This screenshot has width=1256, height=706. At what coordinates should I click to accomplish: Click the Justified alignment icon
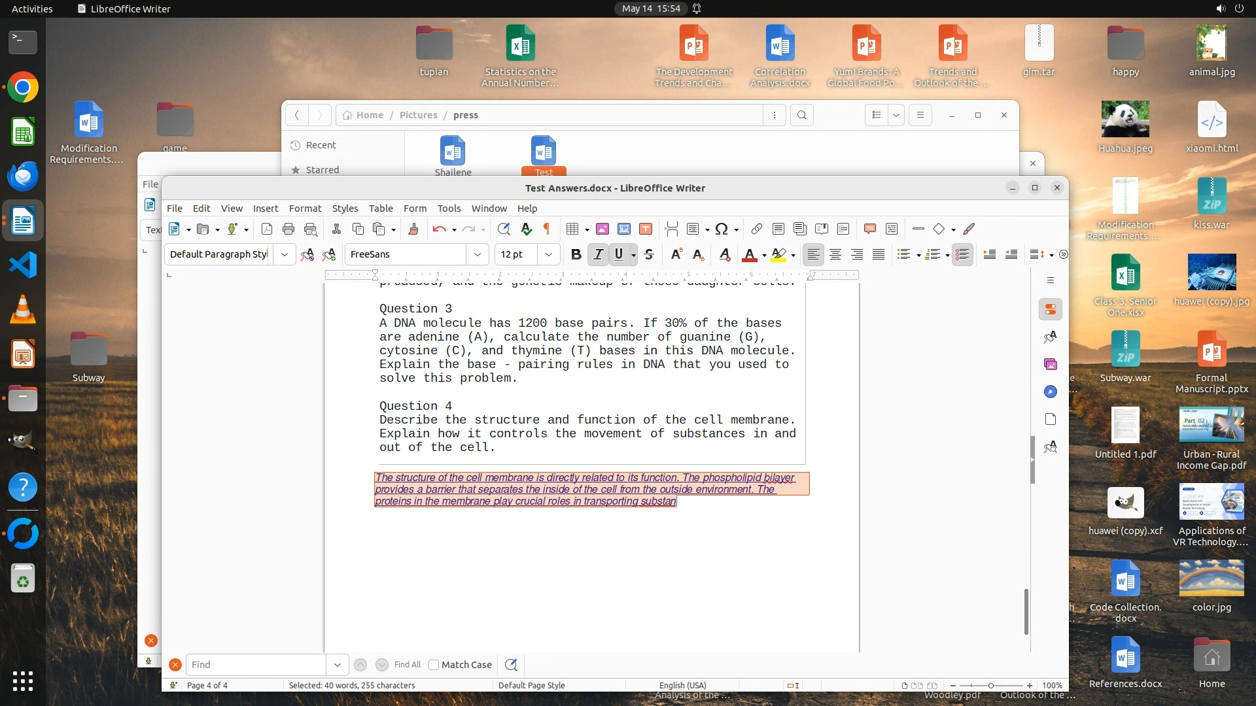pyautogui.click(x=879, y=254)
